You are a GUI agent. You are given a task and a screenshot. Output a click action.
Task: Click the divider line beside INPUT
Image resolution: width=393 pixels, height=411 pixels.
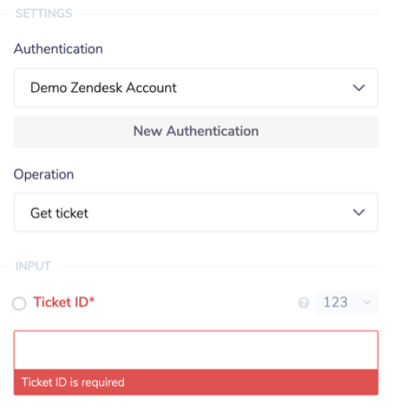click(219, 267)
